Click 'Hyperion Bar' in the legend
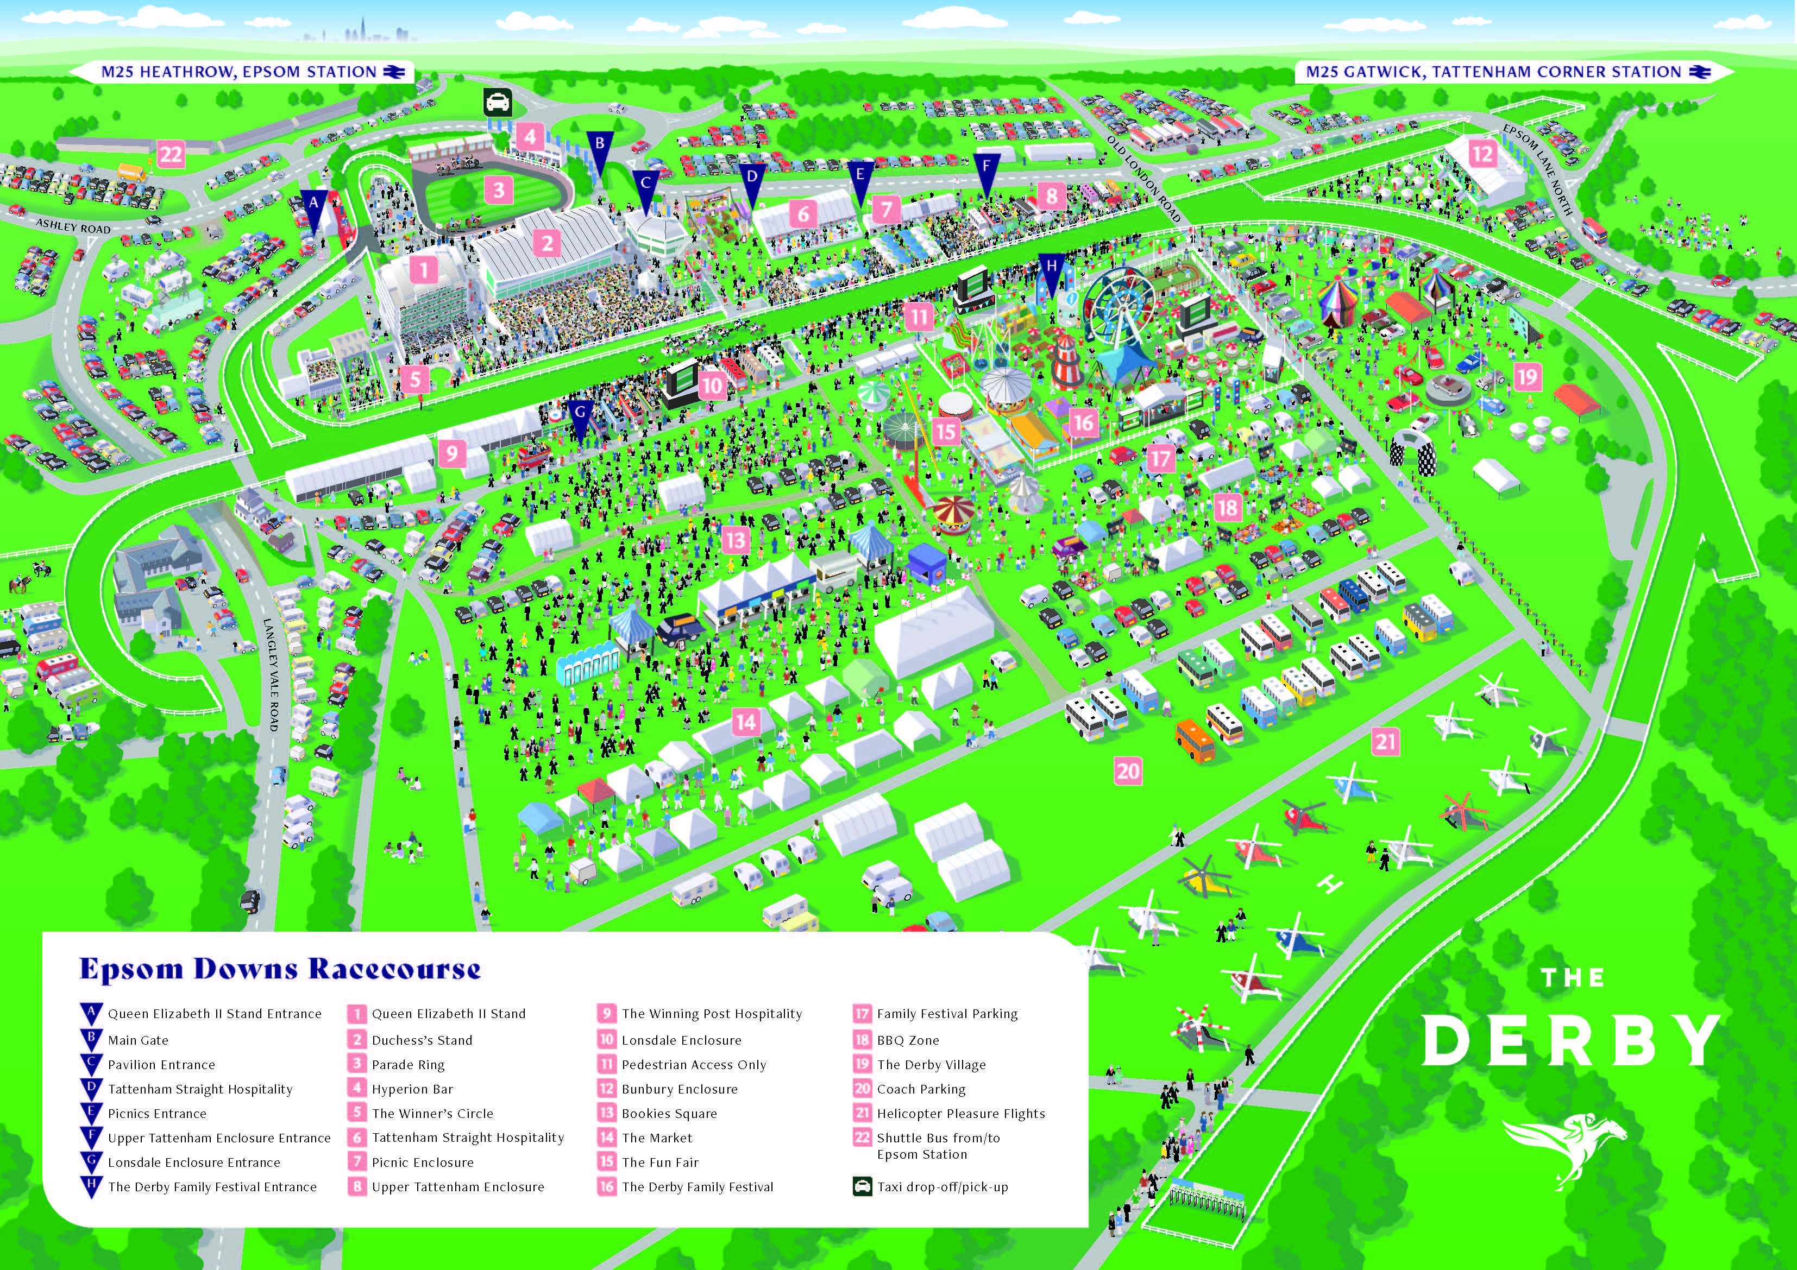The image size is (1797, 1270). click(x=412, y=1089)
